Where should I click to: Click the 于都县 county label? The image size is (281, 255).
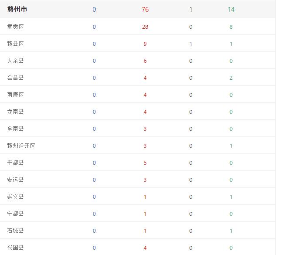click(15, 163)
